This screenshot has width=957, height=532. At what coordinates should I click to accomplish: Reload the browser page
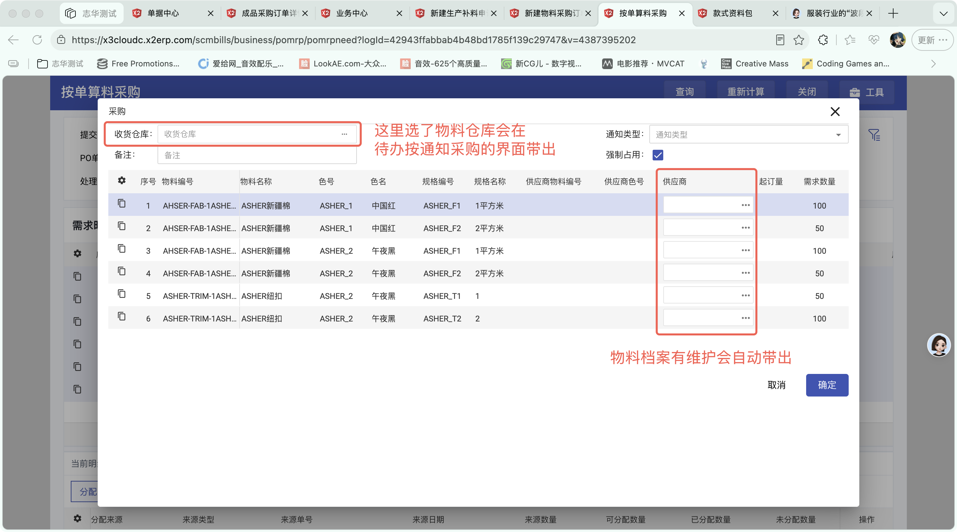tap(37, 40)
